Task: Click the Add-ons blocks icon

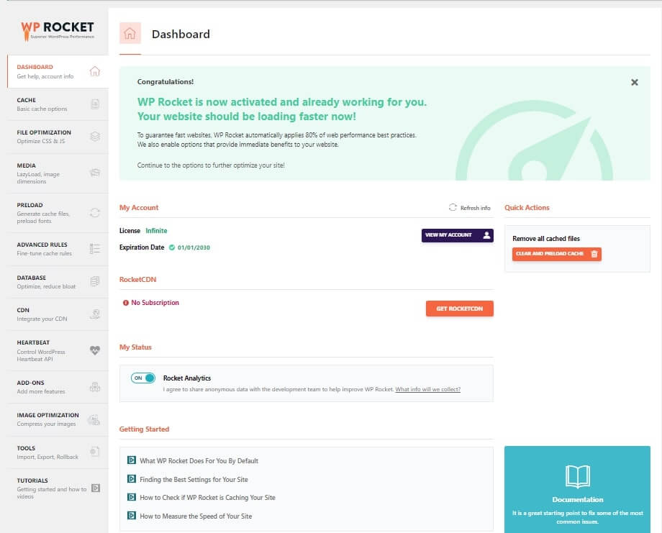Action: click(95, 386)
